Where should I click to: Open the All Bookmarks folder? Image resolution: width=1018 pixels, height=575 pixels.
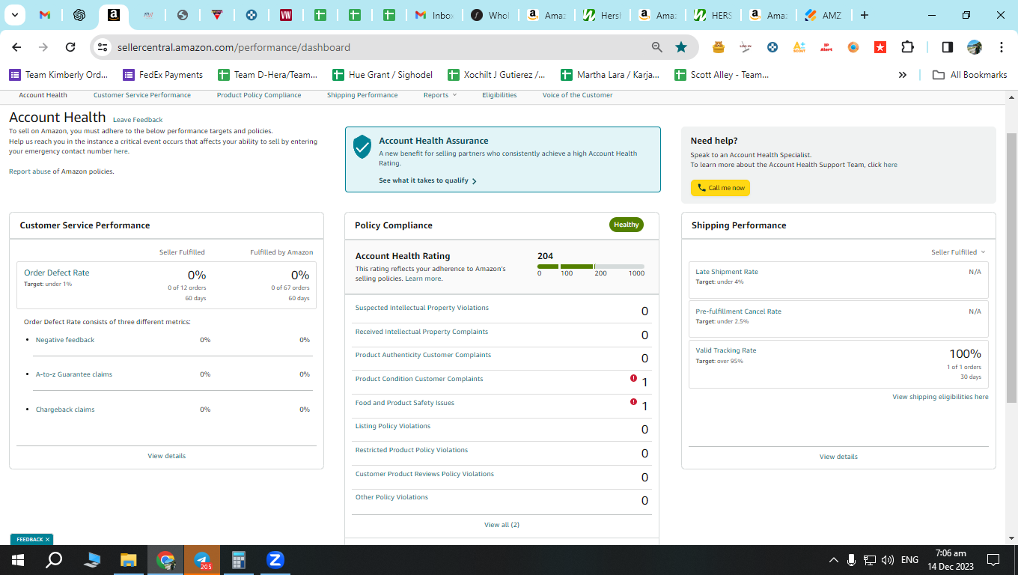969,75
